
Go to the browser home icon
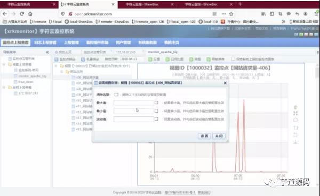[30, 14]
